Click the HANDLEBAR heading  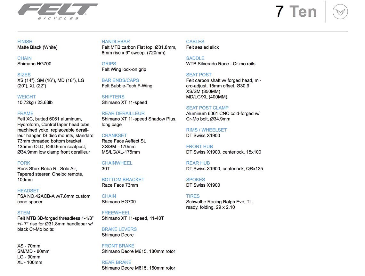coord(116,42)
